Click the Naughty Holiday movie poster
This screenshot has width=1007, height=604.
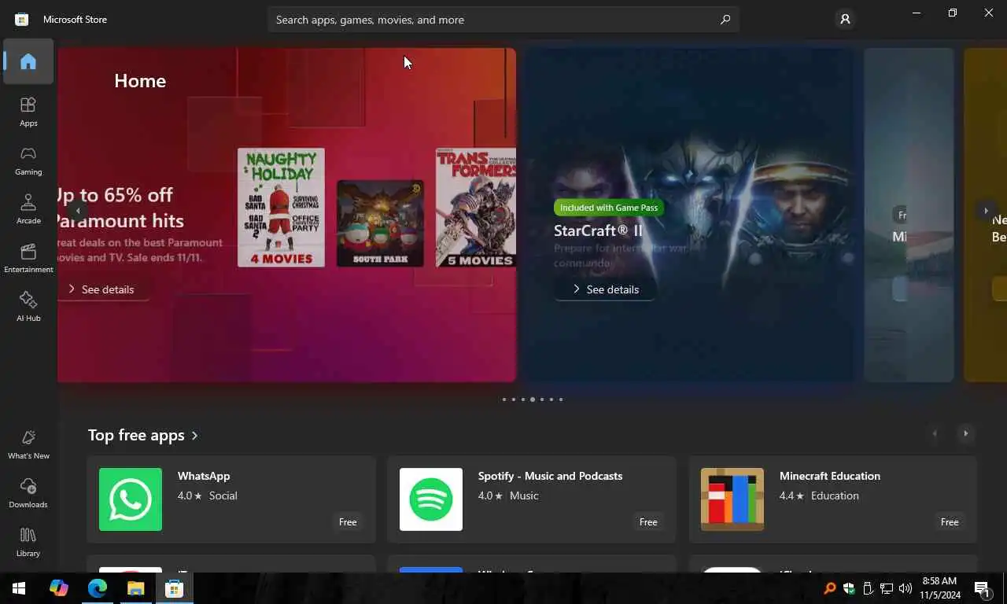(x=281, y=208)
